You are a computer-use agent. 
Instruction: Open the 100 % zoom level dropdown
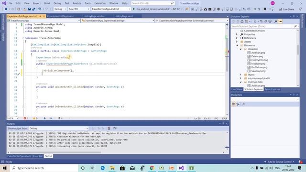coord(12,118)
